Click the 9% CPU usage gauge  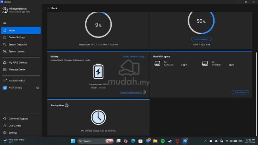tap(98, 25)
